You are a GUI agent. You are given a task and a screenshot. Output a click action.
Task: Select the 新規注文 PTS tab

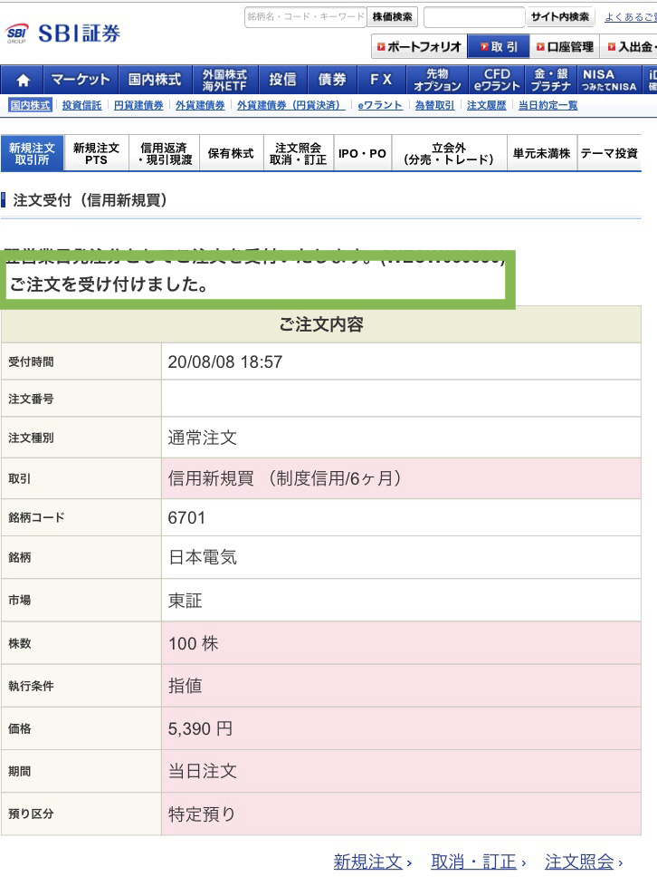point(97,153)
